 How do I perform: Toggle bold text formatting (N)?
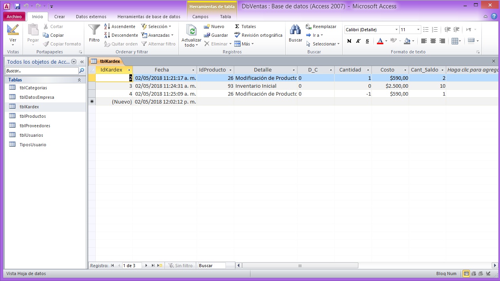point(349,41)
